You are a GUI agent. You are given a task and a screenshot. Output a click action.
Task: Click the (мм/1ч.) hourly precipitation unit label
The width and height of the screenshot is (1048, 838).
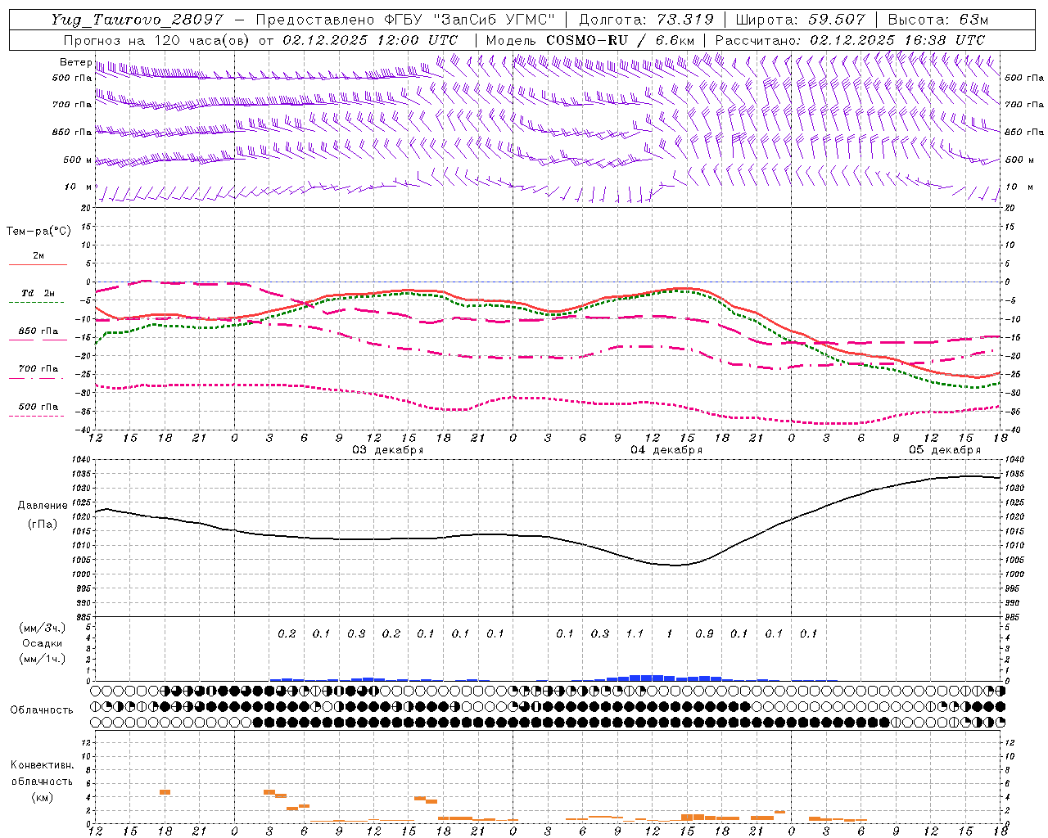(43, 659)
